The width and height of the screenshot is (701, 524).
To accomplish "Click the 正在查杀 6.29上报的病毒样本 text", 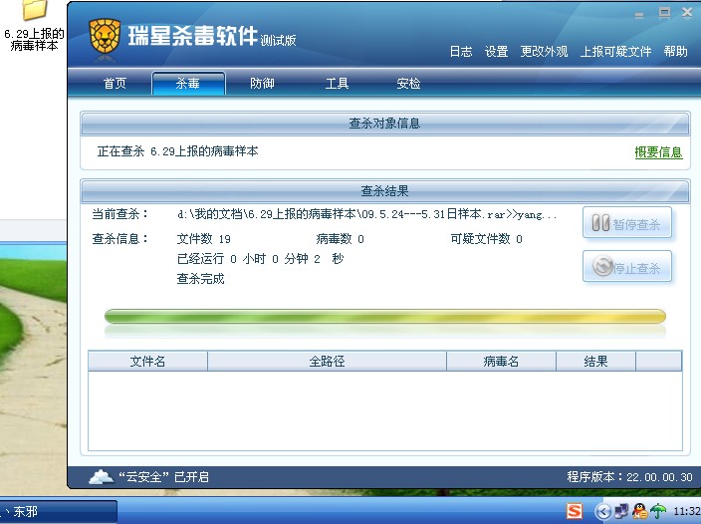I will 177,151.
